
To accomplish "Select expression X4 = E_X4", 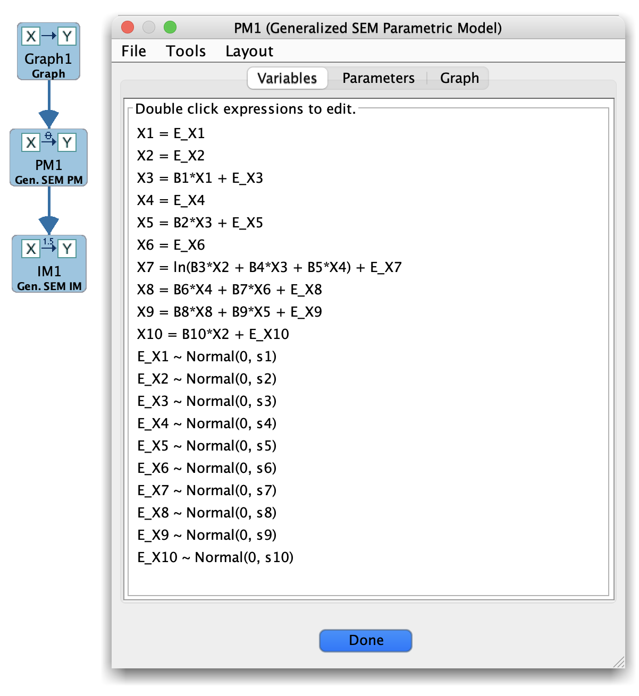I will 171,200.
